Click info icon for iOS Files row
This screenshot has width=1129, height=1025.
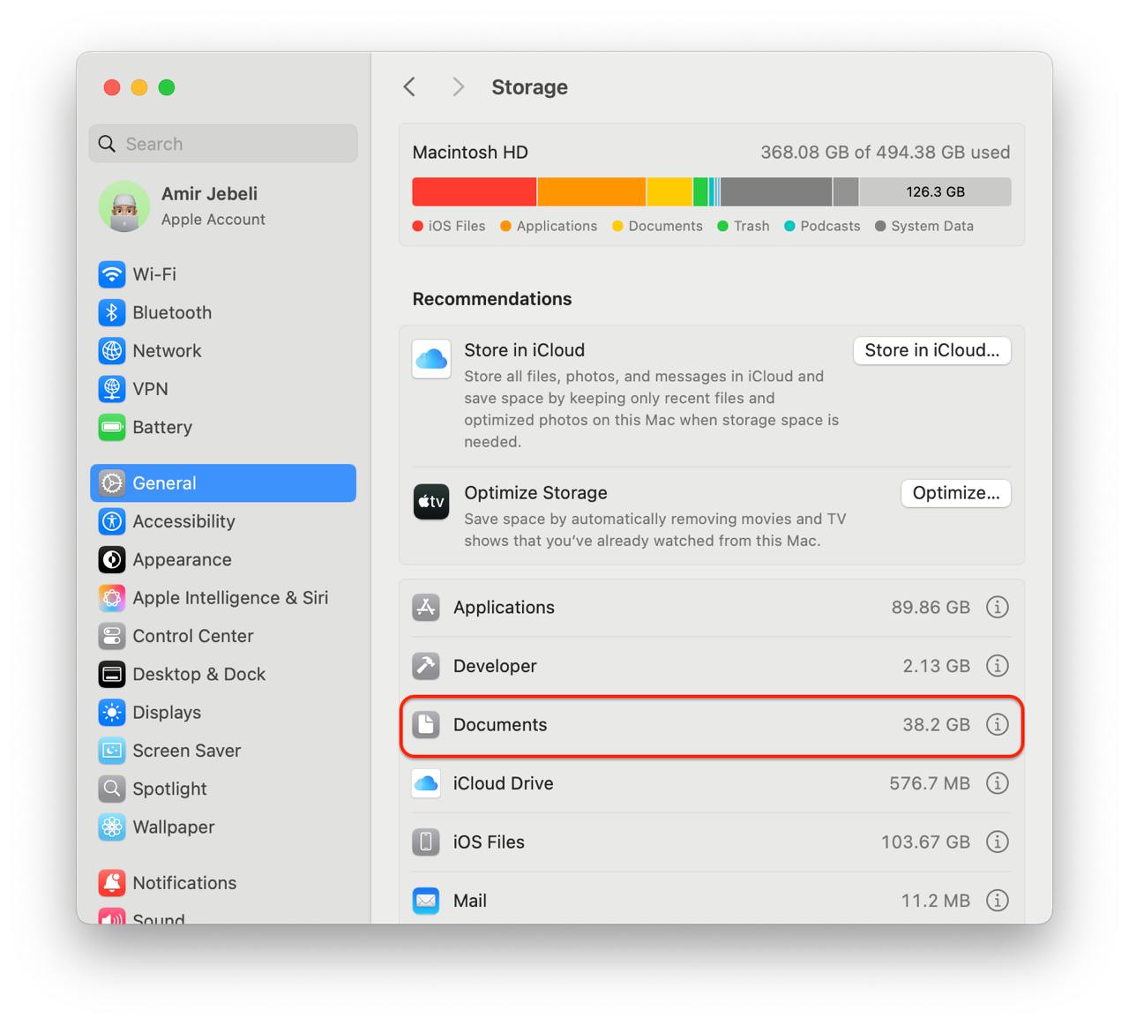click(x=998, y=842)
